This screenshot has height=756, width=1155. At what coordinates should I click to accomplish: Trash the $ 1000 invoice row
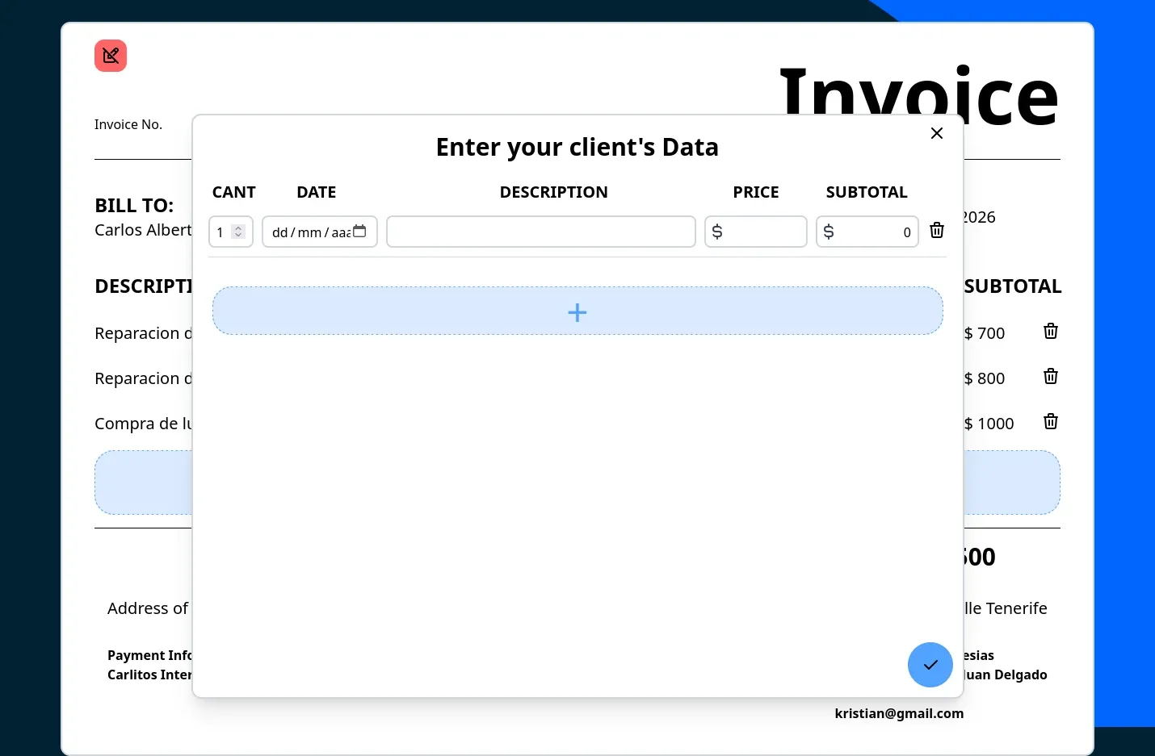[x=1050, y=422]
